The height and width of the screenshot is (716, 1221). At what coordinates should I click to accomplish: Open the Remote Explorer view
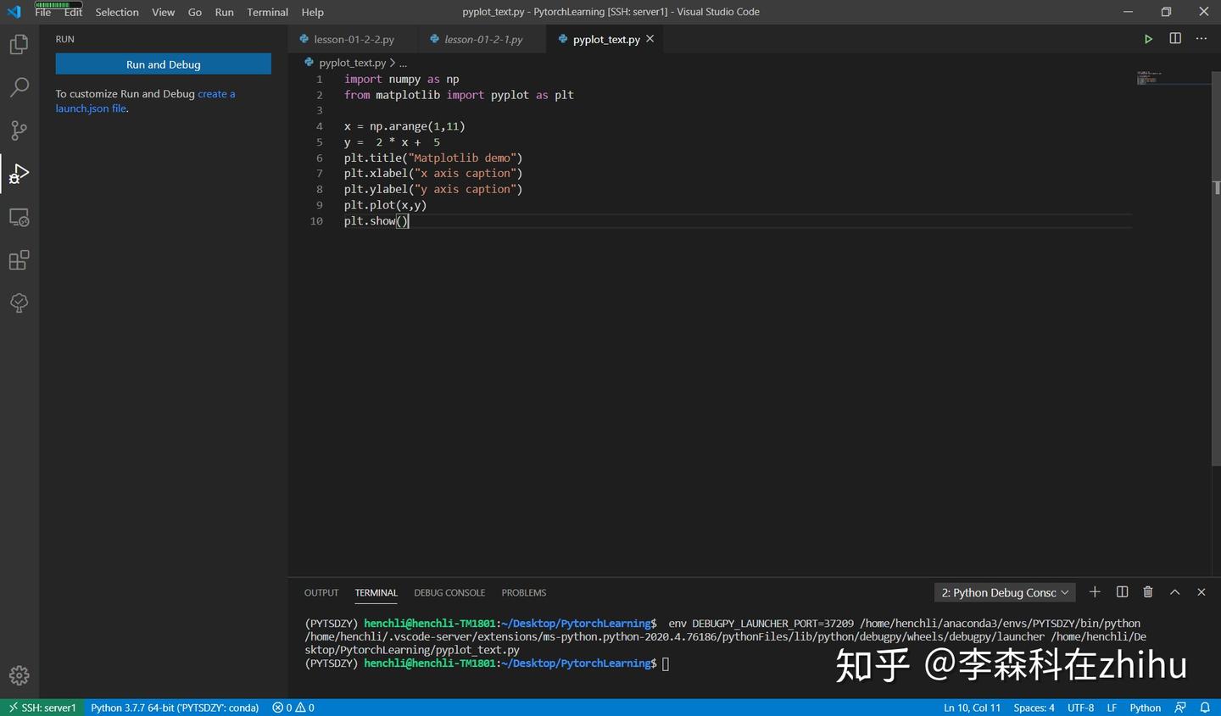point(19,217)
